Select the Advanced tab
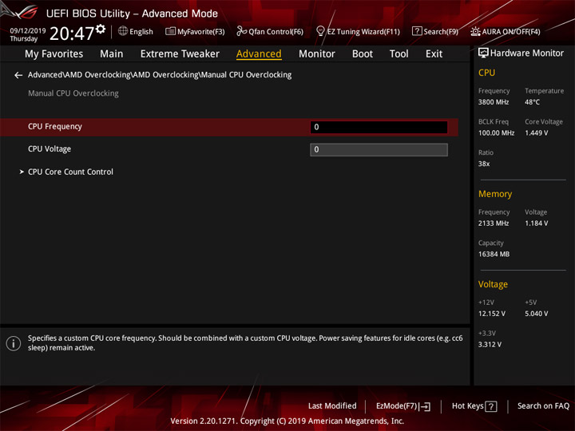The width and height of the screenshot is (575, 431). point(259,54)
